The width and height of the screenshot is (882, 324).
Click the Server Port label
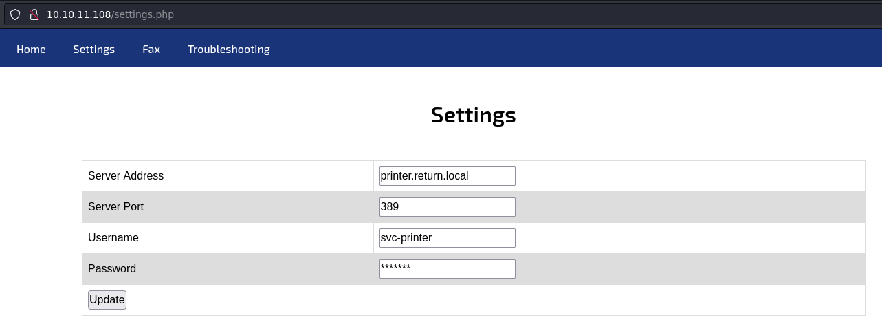click(x=115, y=207)
